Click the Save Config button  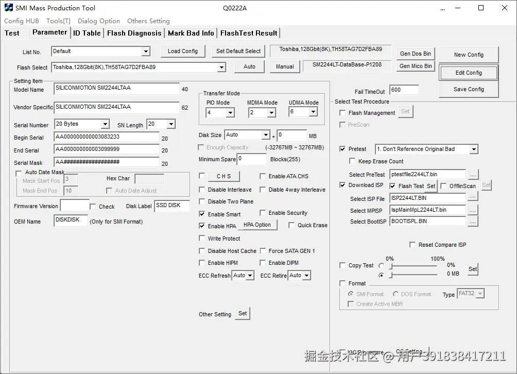pyautogui.click(x=469, y=89)
